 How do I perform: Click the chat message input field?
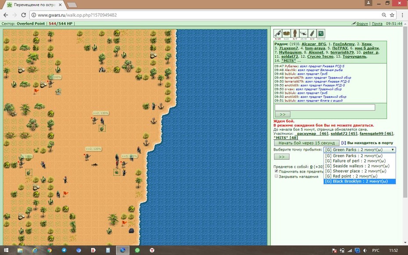tap(325, 107)
